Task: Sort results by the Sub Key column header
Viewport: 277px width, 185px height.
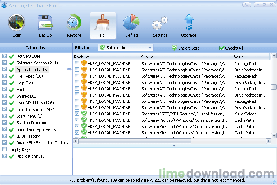Action: (186, 57)
